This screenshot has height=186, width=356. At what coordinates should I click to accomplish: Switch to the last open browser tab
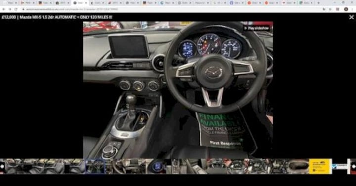click(x=306, y=3)
